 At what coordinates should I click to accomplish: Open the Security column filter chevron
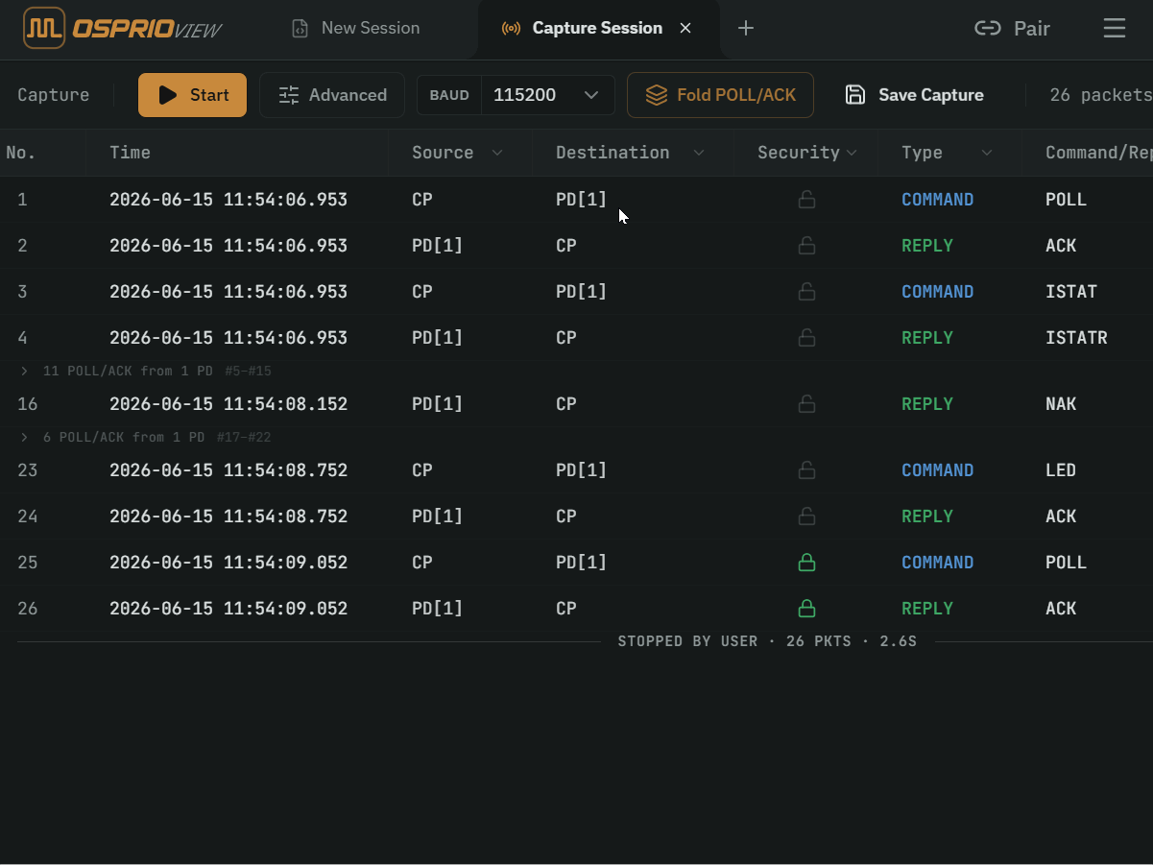(852, 153)
